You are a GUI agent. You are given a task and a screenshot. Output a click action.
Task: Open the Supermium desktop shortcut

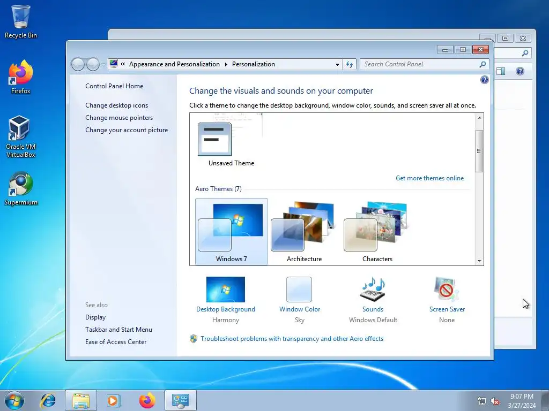coord(21,189)
